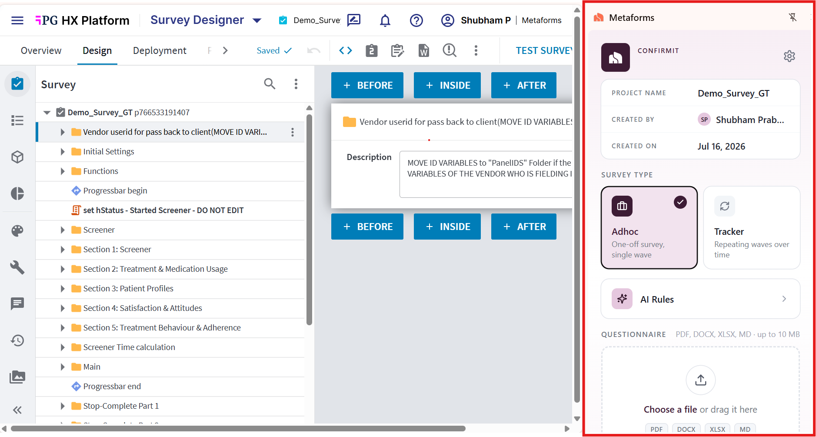Open the Survey Designer dropdown
816x437 pixels.
click(x=257, y=20)
